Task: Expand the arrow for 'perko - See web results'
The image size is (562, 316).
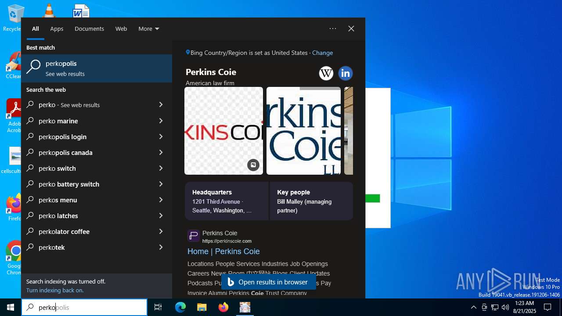Action: tap(161, 105)
